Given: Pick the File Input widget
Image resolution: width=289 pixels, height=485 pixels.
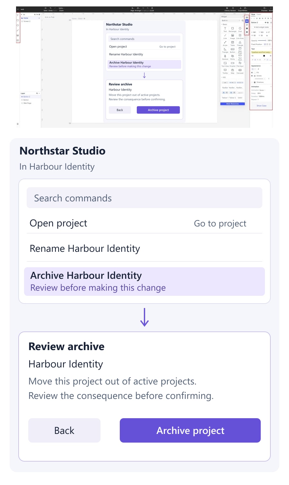Looking at the screenshot, I should coord(240,64).
